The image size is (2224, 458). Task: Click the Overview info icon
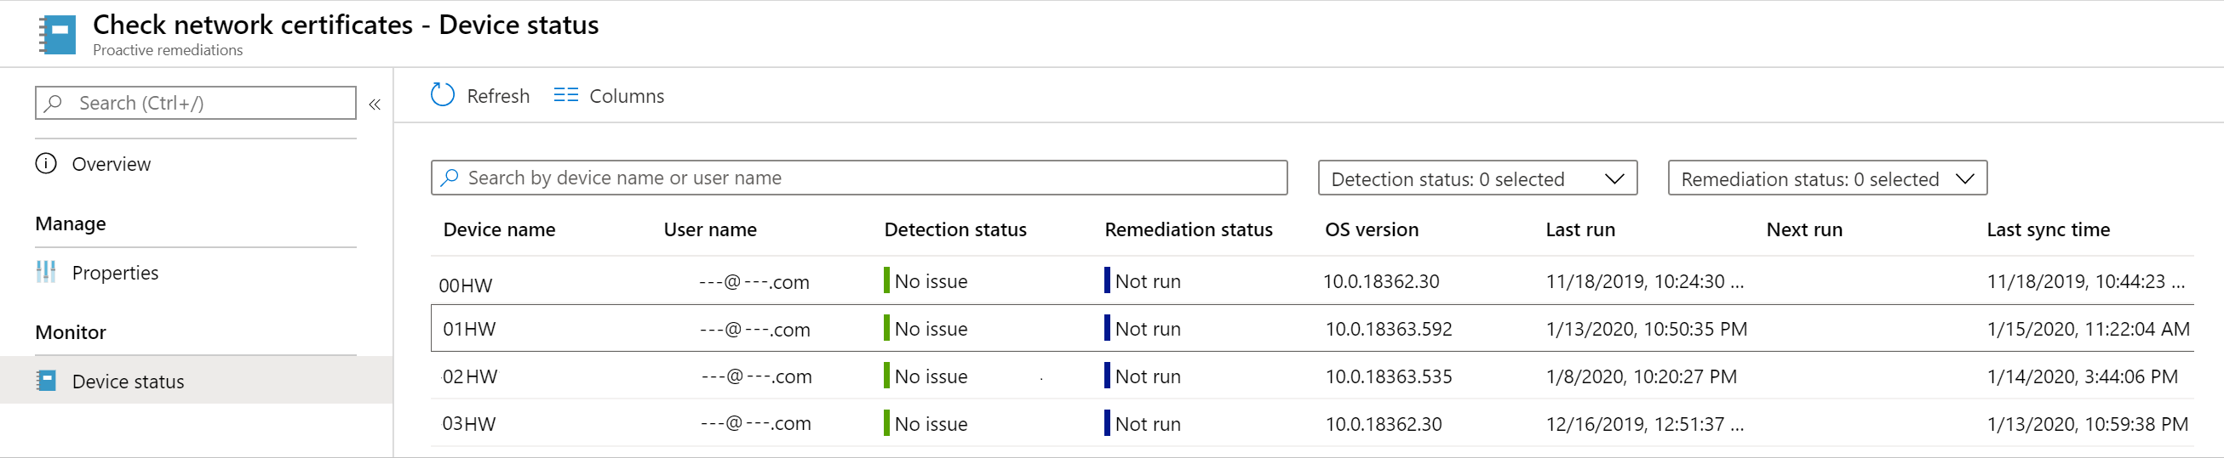coord(46,163)
